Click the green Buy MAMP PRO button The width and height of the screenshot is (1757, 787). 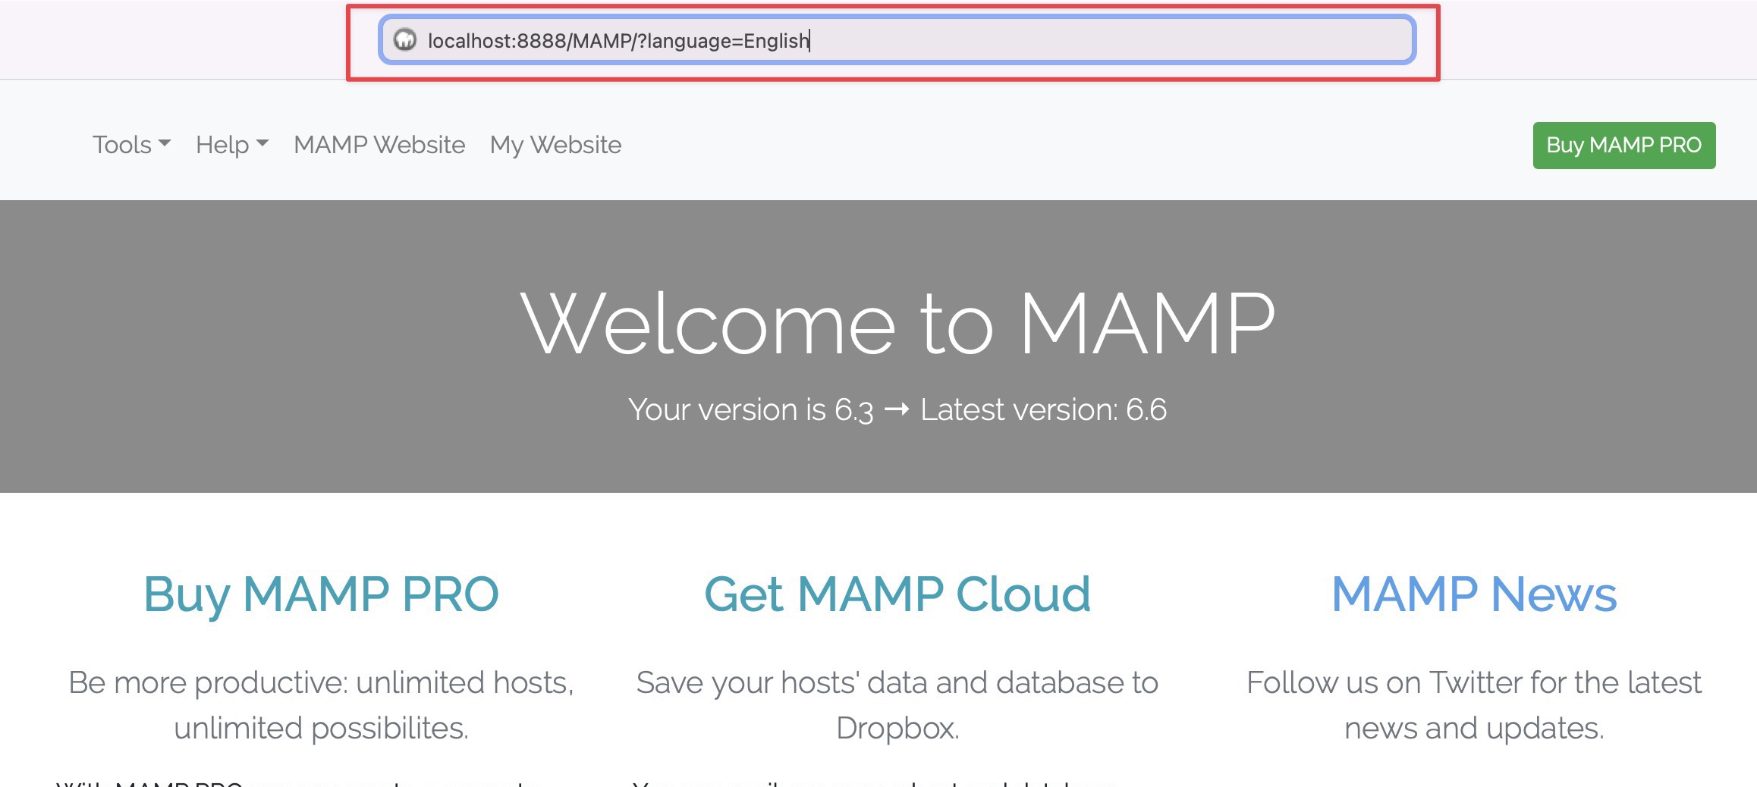1624,145
